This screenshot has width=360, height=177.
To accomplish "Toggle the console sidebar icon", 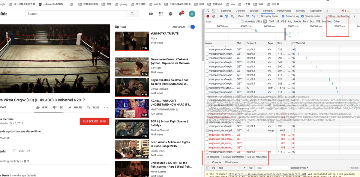I will click(x=208, y=168).
